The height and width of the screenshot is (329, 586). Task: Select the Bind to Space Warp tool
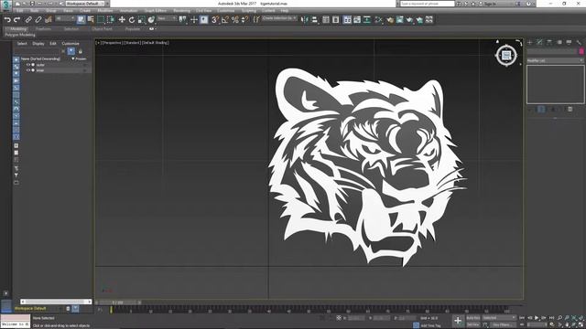click(x=49, y=20)
